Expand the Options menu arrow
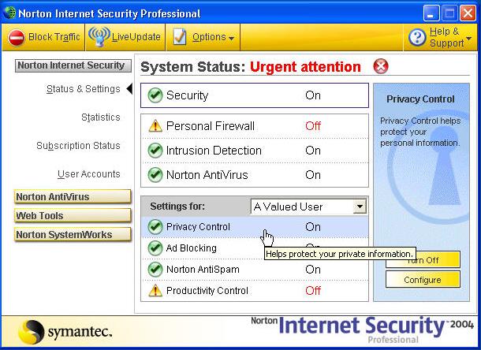This screenshot has width=481, height=350. pyautogui.click(x=231, y=39)
